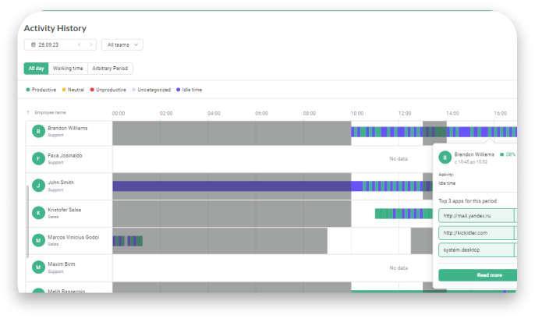
Task: Click Brandon Williams avatar in employee list
Action: click(x=37, y=131)
